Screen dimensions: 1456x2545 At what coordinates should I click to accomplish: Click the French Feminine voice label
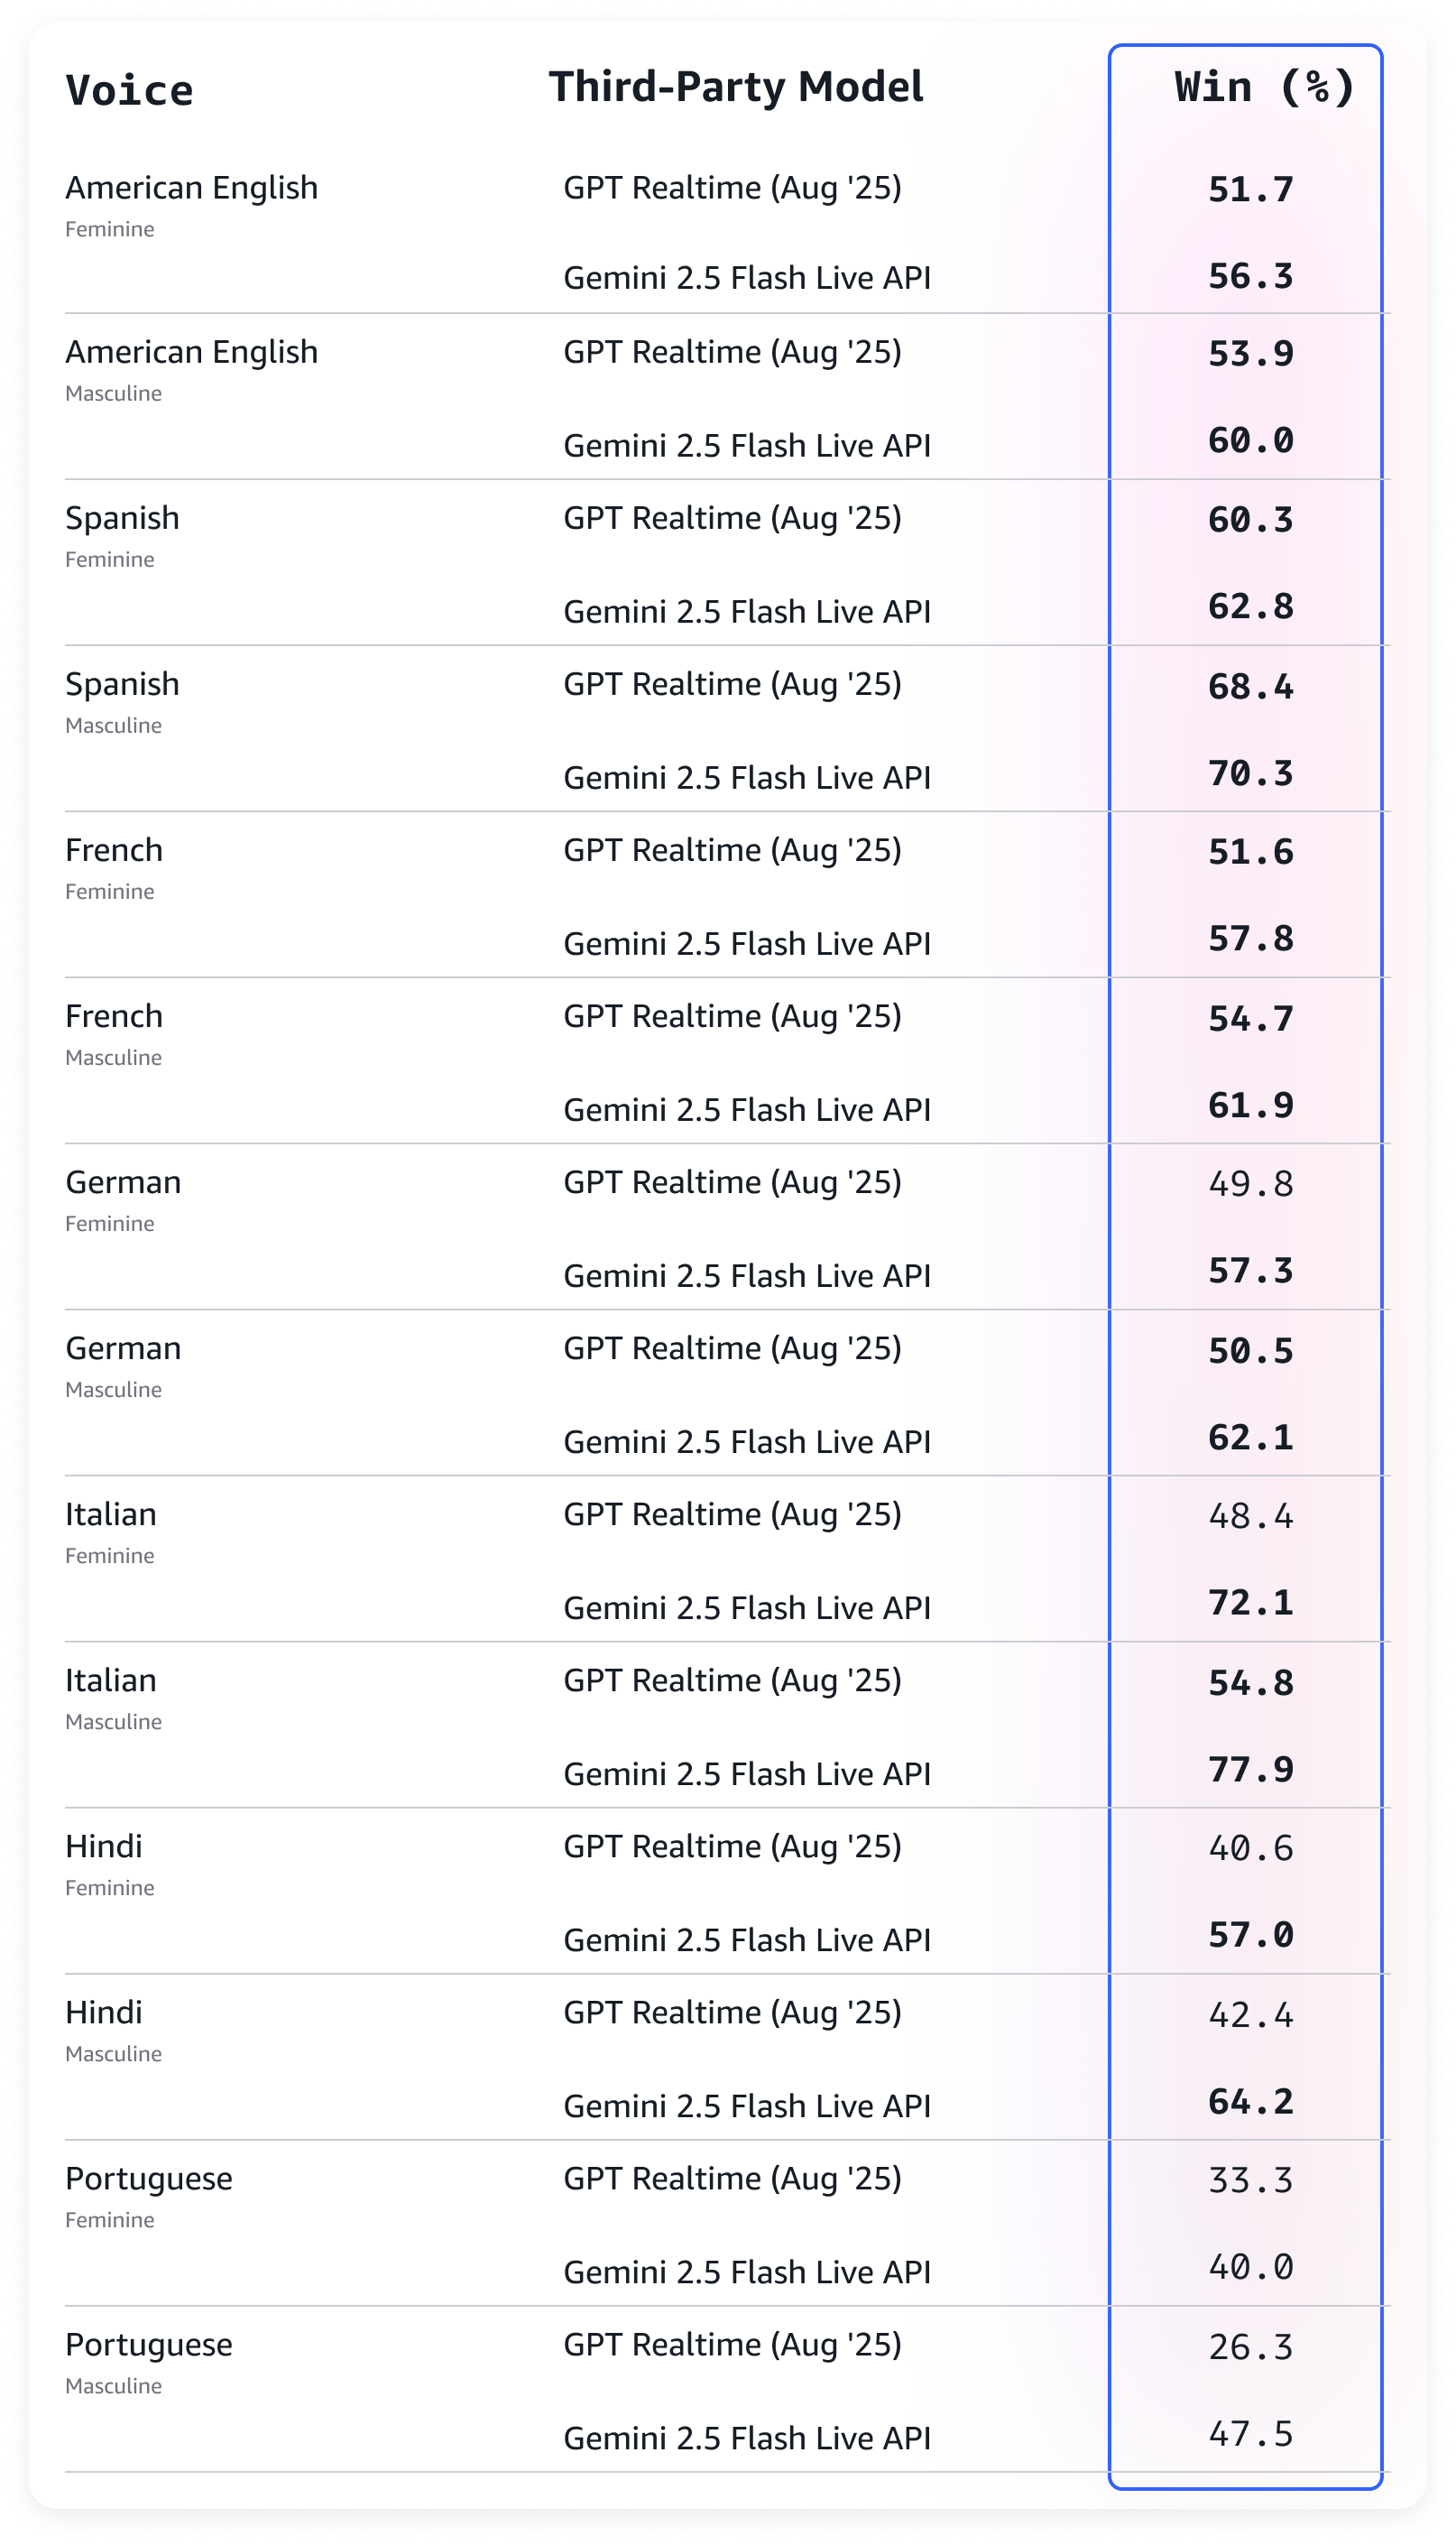[x=114, y=850]
